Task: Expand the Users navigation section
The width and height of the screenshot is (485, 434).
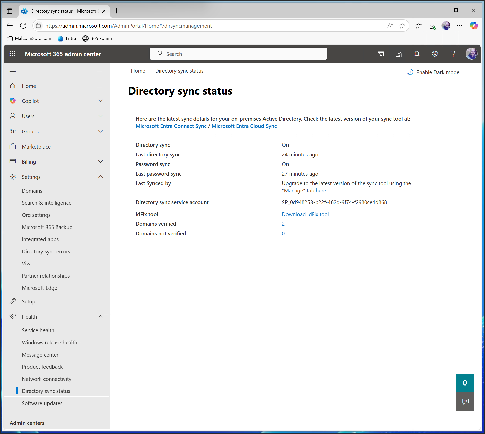Action: 100,116
